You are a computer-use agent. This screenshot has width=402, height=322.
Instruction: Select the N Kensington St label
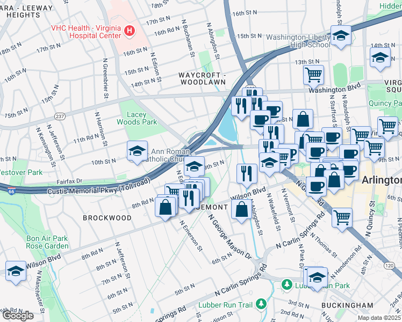46,147
